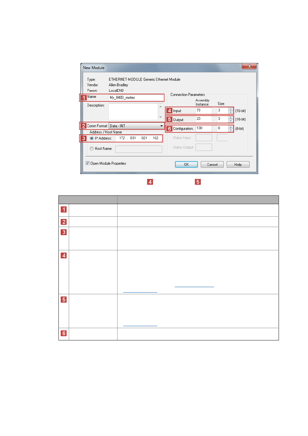Close the New Module dialog
Screen dimensions: 308x436
coord(249,66)
